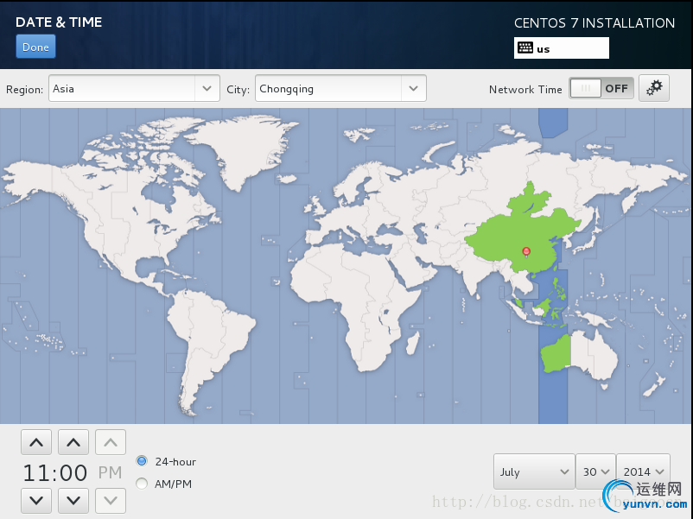Click the red location pin on China
The image size is (693, 519).
pyautogui.click(x=526, y=252)
